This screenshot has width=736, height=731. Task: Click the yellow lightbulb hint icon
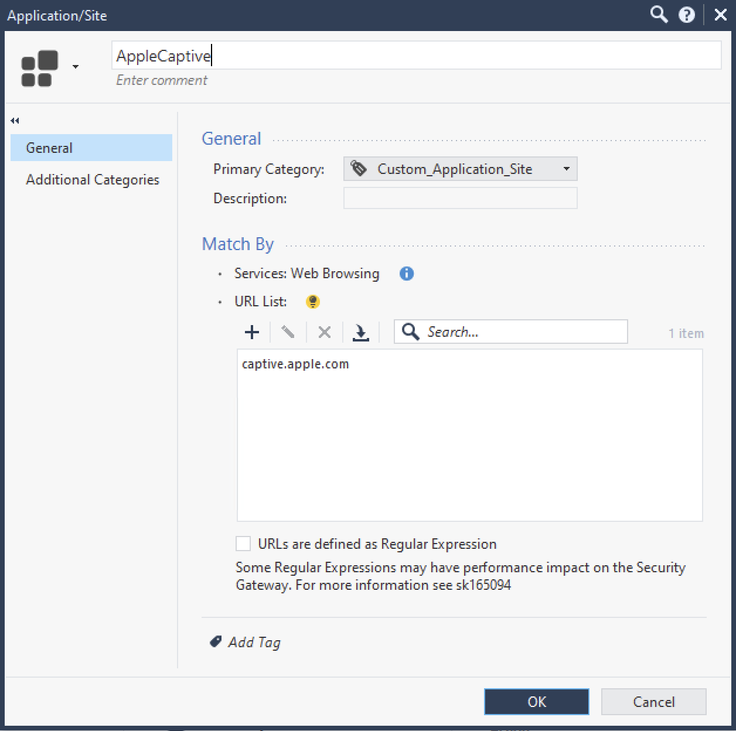point(313,302)
